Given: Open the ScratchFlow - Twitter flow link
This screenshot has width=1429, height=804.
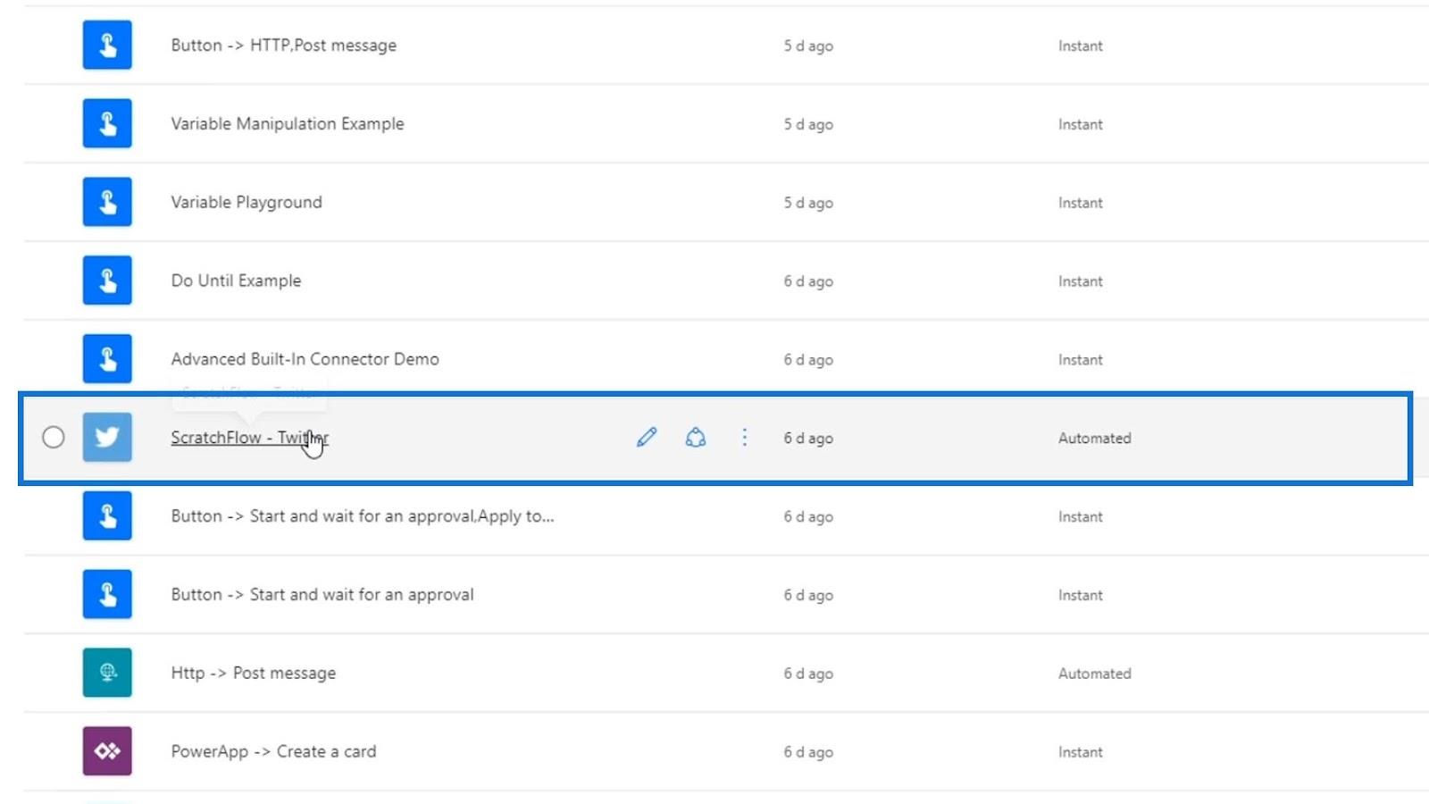Looking at the screenshot, I should 250,438.
